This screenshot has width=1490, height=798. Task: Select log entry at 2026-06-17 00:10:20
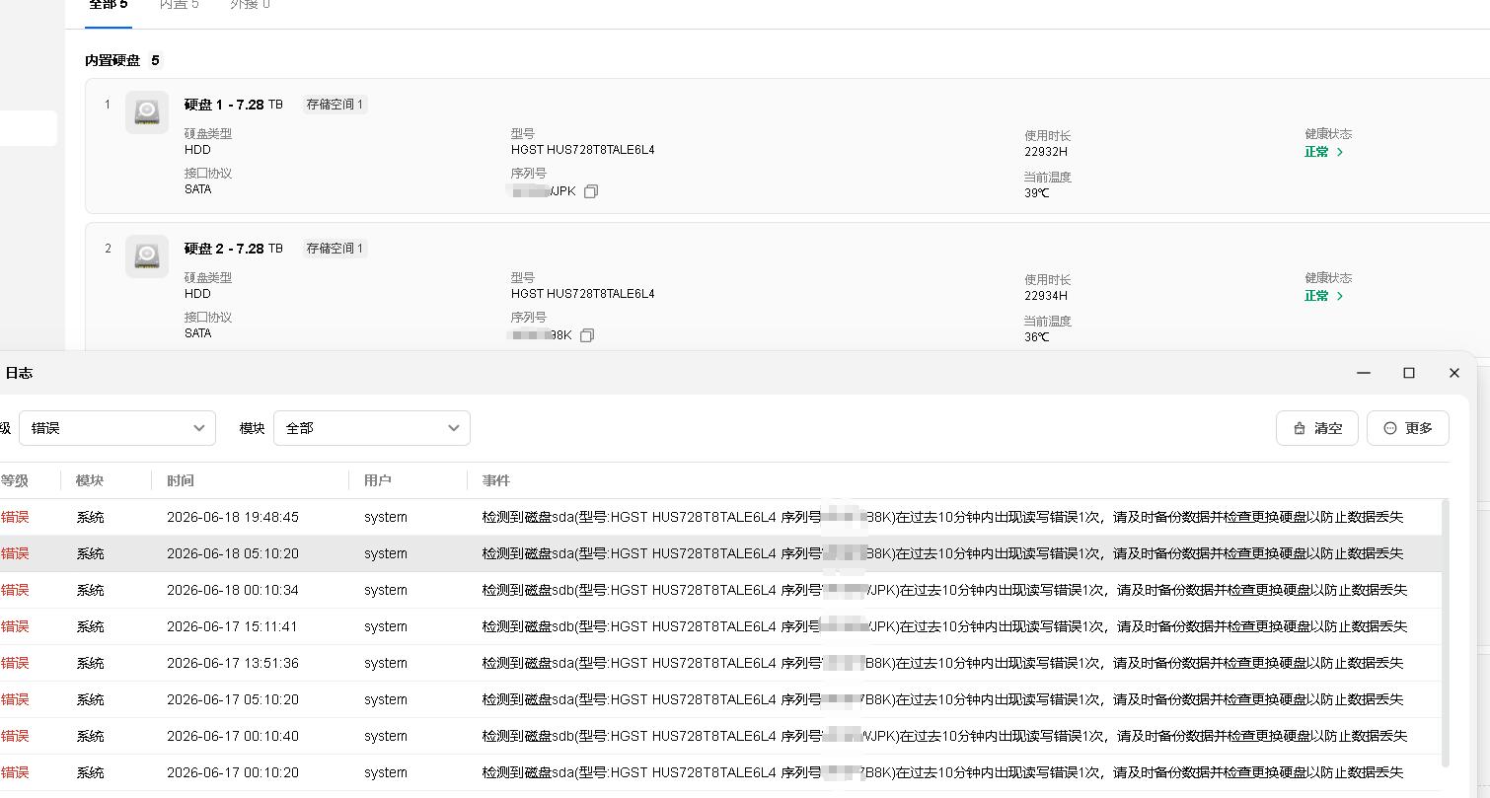point(720,772)
